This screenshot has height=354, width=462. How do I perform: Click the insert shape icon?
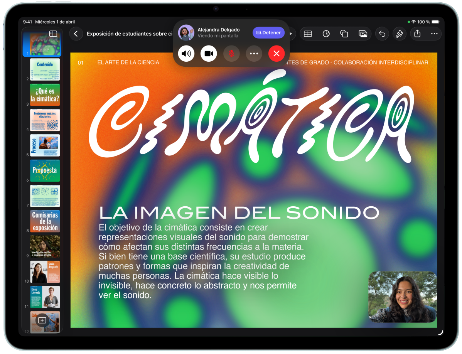(344, 34)
